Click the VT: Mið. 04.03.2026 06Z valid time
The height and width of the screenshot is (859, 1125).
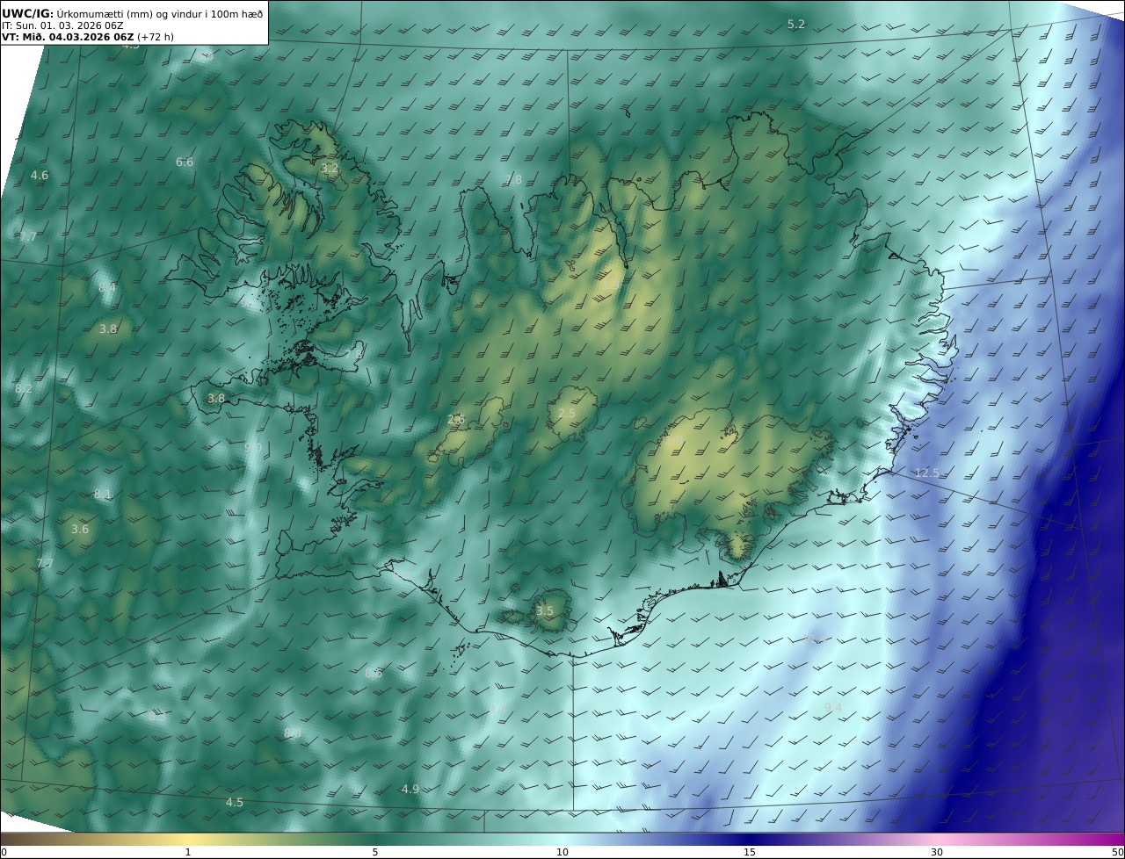click(x=68, y=38)
